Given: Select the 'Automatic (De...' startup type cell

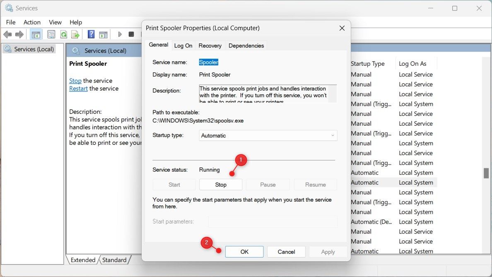Looking at the screenshot, I should [x=371, y=222].
